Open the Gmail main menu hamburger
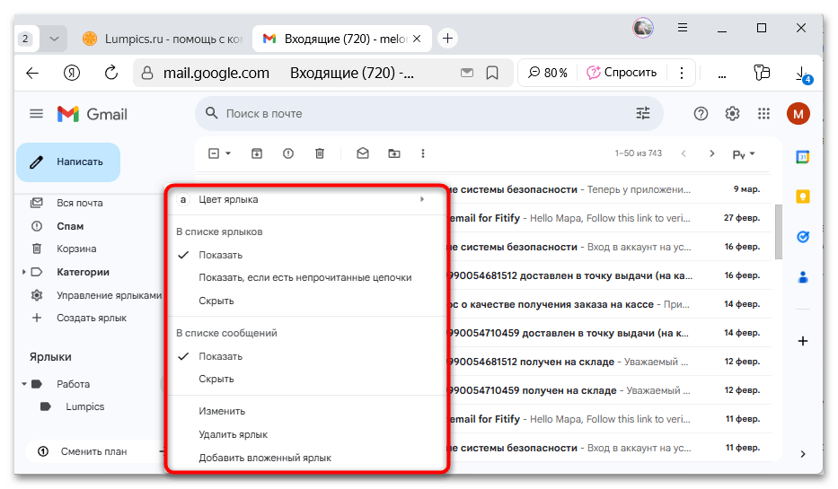Image resolution: width=838 pixels, height=489 pixels. coord(36,114)
